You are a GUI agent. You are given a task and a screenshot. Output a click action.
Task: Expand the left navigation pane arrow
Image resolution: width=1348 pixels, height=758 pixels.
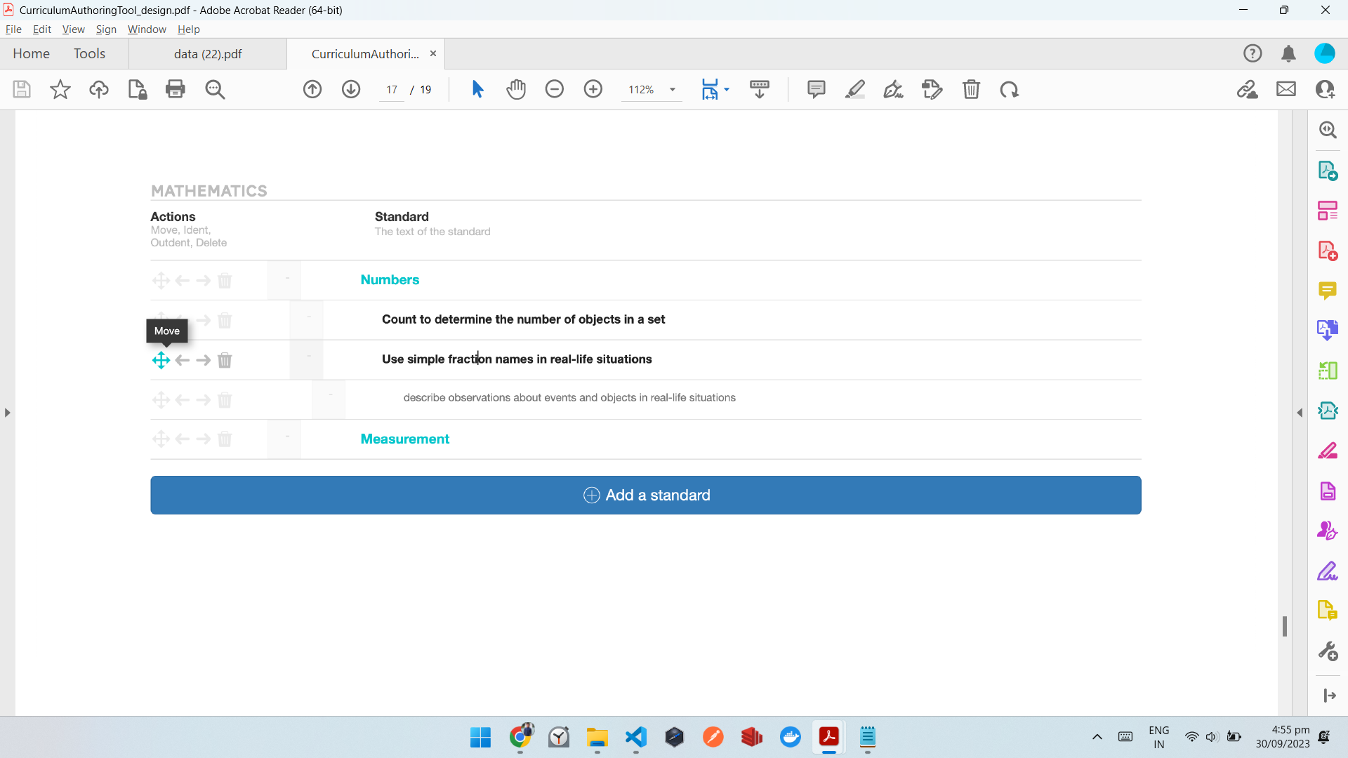(7, 413)
